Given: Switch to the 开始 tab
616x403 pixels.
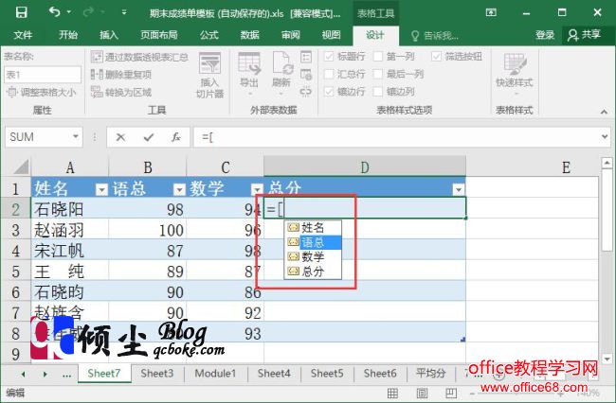Looking at the screenshot, I should click(x=68, y=35).
